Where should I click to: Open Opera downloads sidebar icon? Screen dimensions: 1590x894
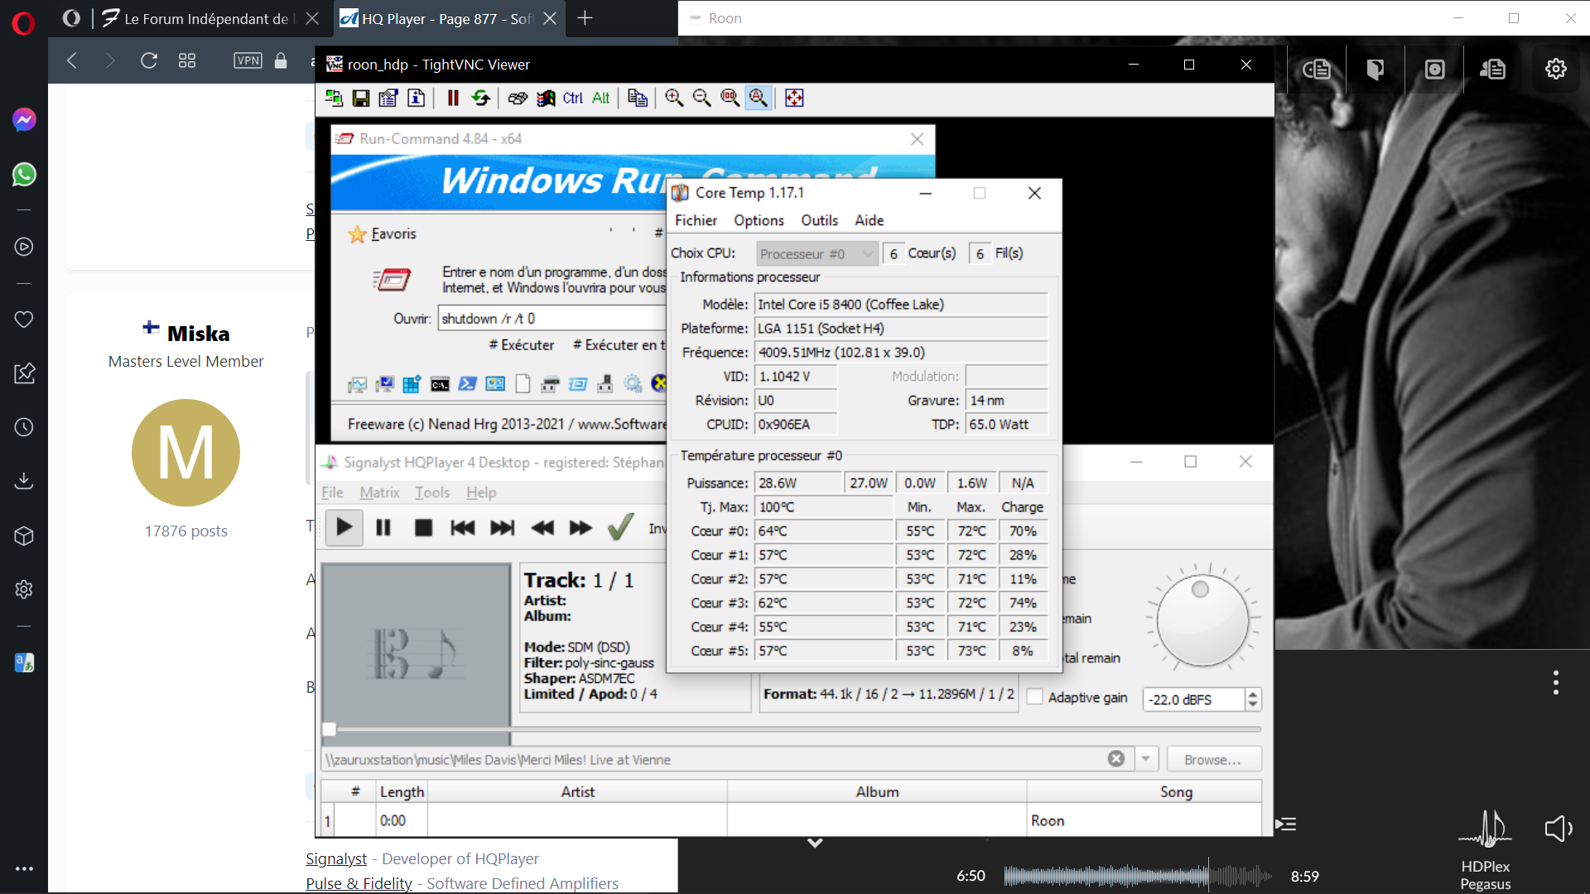tap(24, 481)
